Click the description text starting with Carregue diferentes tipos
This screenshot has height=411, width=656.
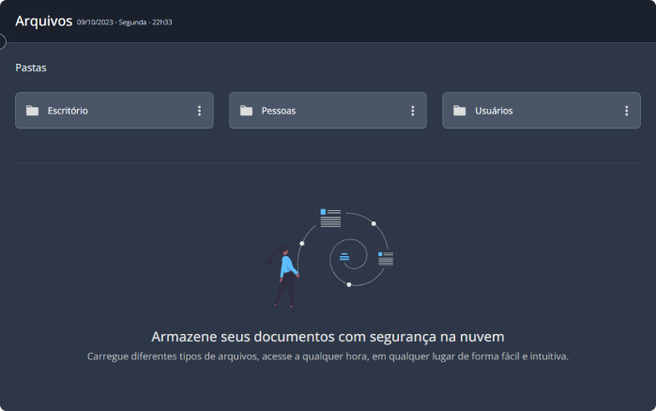328,357
